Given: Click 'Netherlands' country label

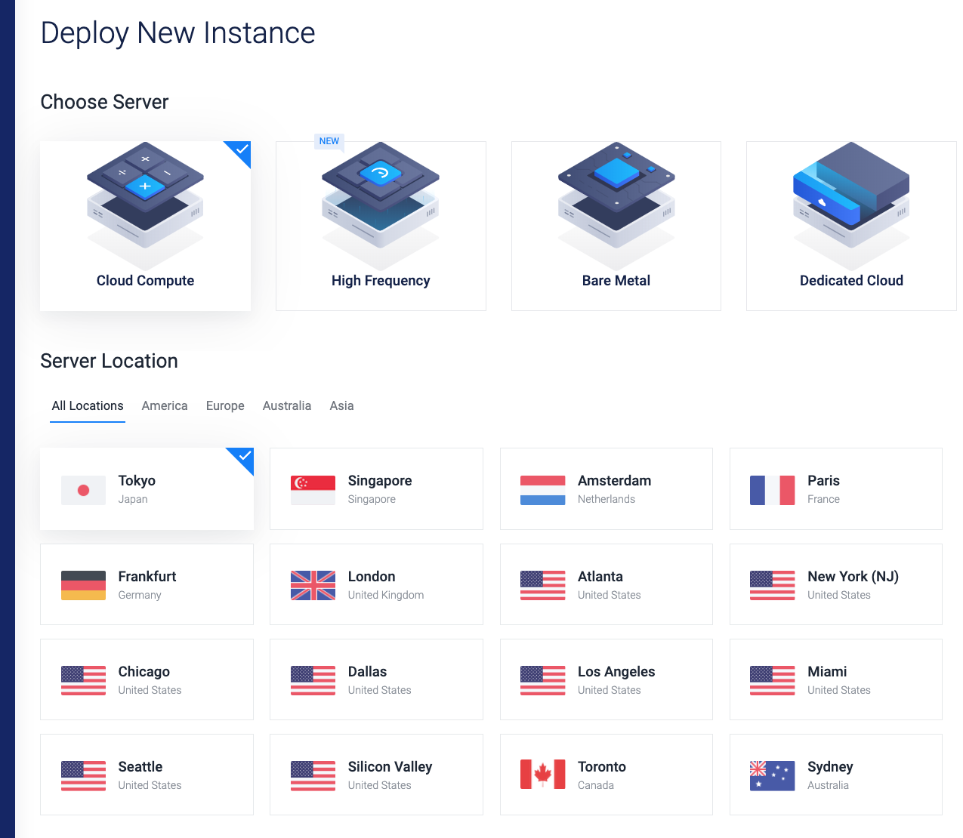Looking at the screenshot, I should click(607, 499).
